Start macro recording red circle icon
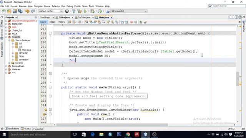This screenshot has width=246, height=138. coord(131,22)
